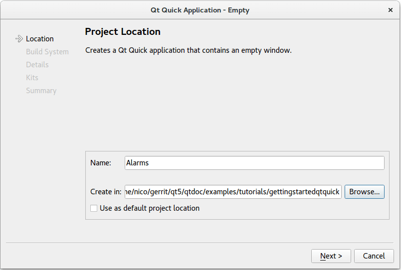This screenshot has width=401, height=270.
Task: Click the Project Location heading
Action: coord(123,32)
